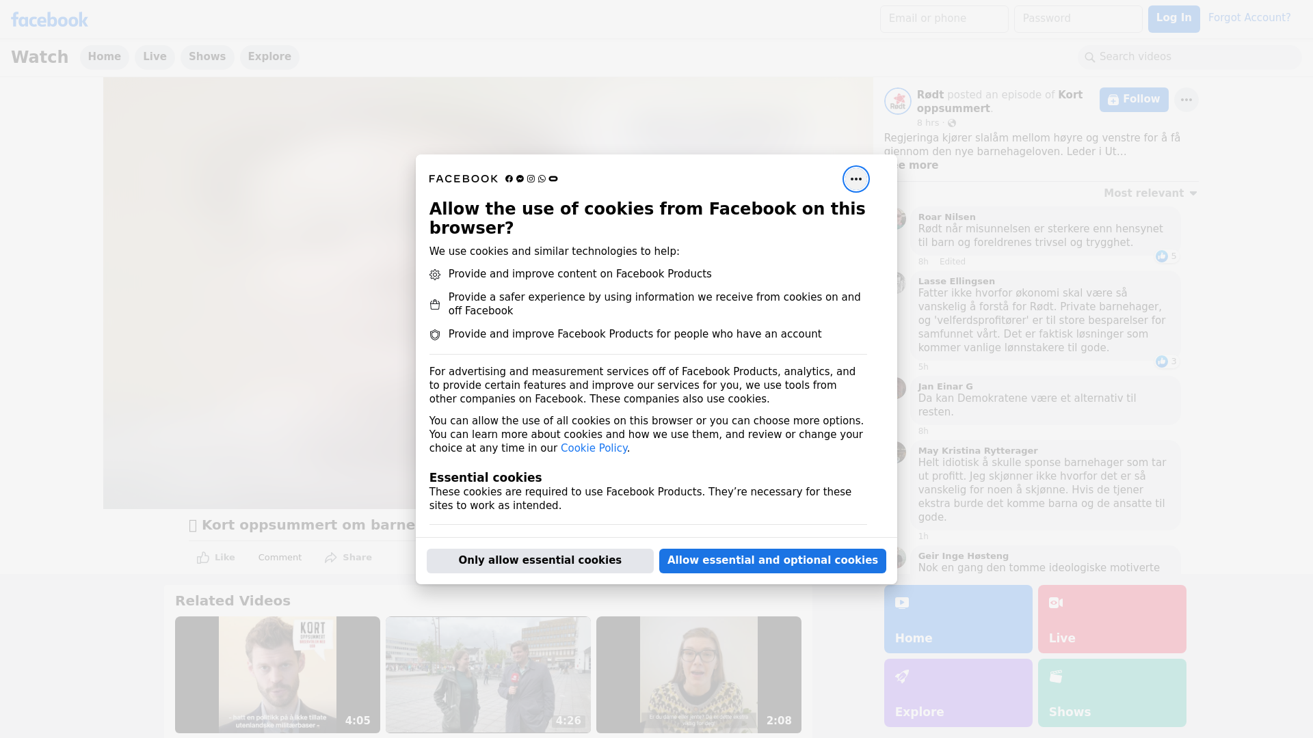The height and width of the screenshot is (738, 1313).
Task: Open the blue Home tile
Action: 957,618
